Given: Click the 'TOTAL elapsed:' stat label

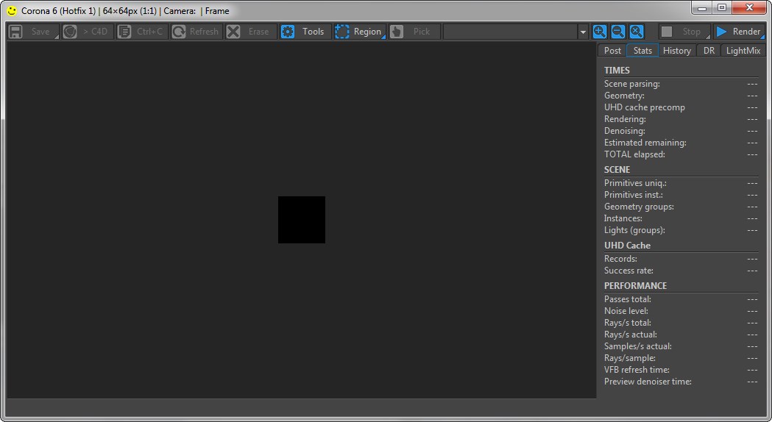Looking at the screenshot, I should pyautogui.click(x=634, y=154).
